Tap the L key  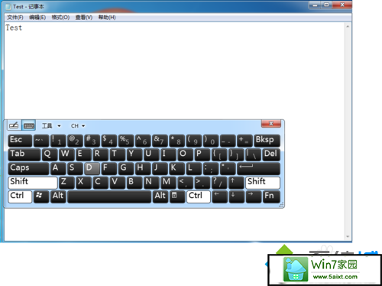pyautogui.click(x=194, y=168)
